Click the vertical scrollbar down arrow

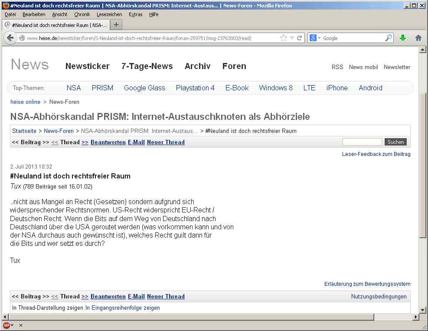tap(423, 310)
